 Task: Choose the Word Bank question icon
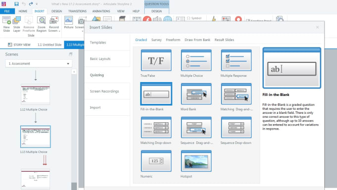point(196,94)
